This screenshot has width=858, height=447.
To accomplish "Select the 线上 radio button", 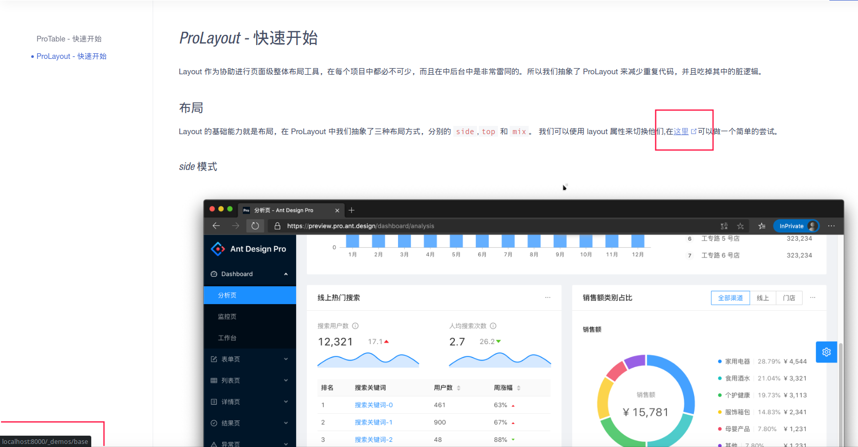I will (x=763, y=298).
